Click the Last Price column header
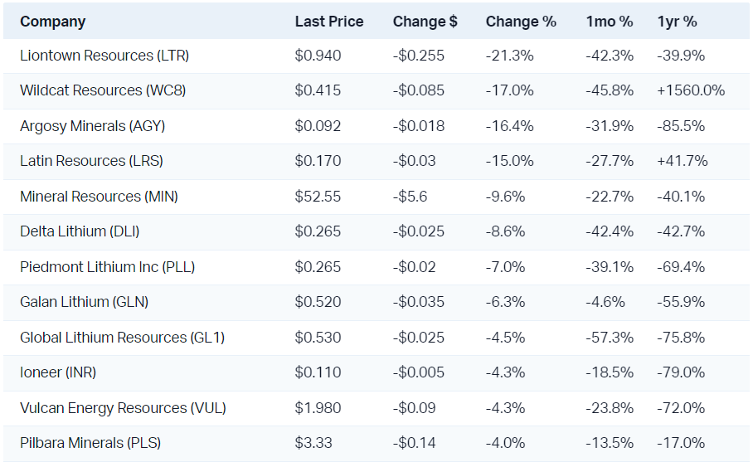The width and height of the screenshot is (753, 467). point(329,22)
